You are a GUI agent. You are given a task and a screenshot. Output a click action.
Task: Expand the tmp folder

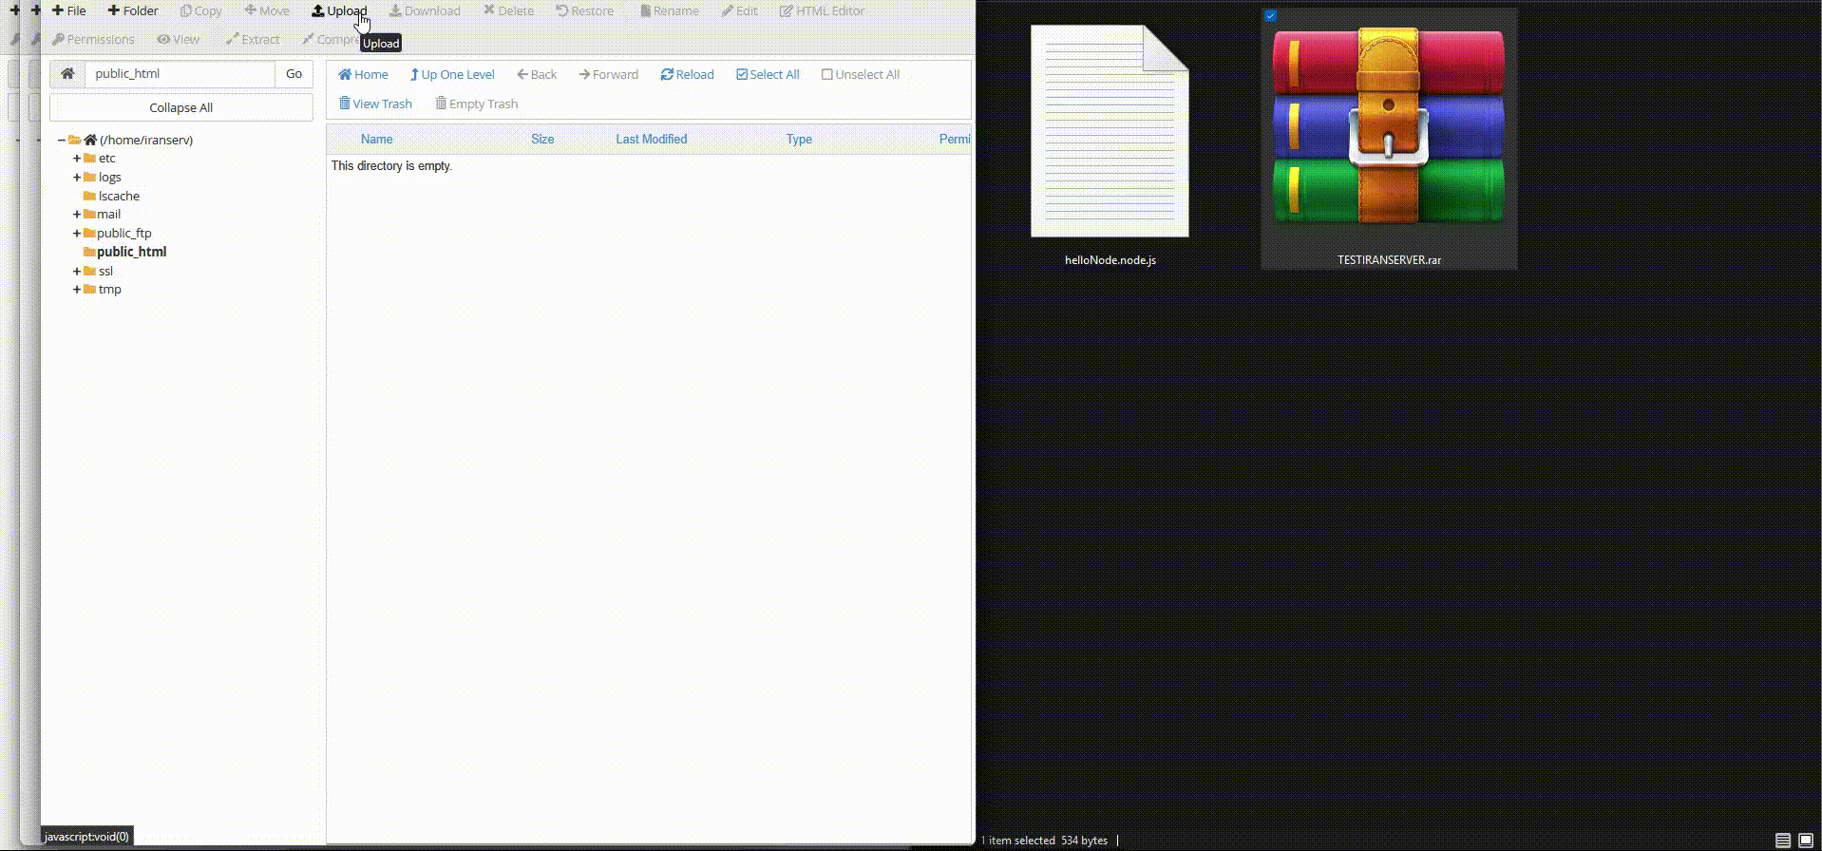(x=77, y=290)
